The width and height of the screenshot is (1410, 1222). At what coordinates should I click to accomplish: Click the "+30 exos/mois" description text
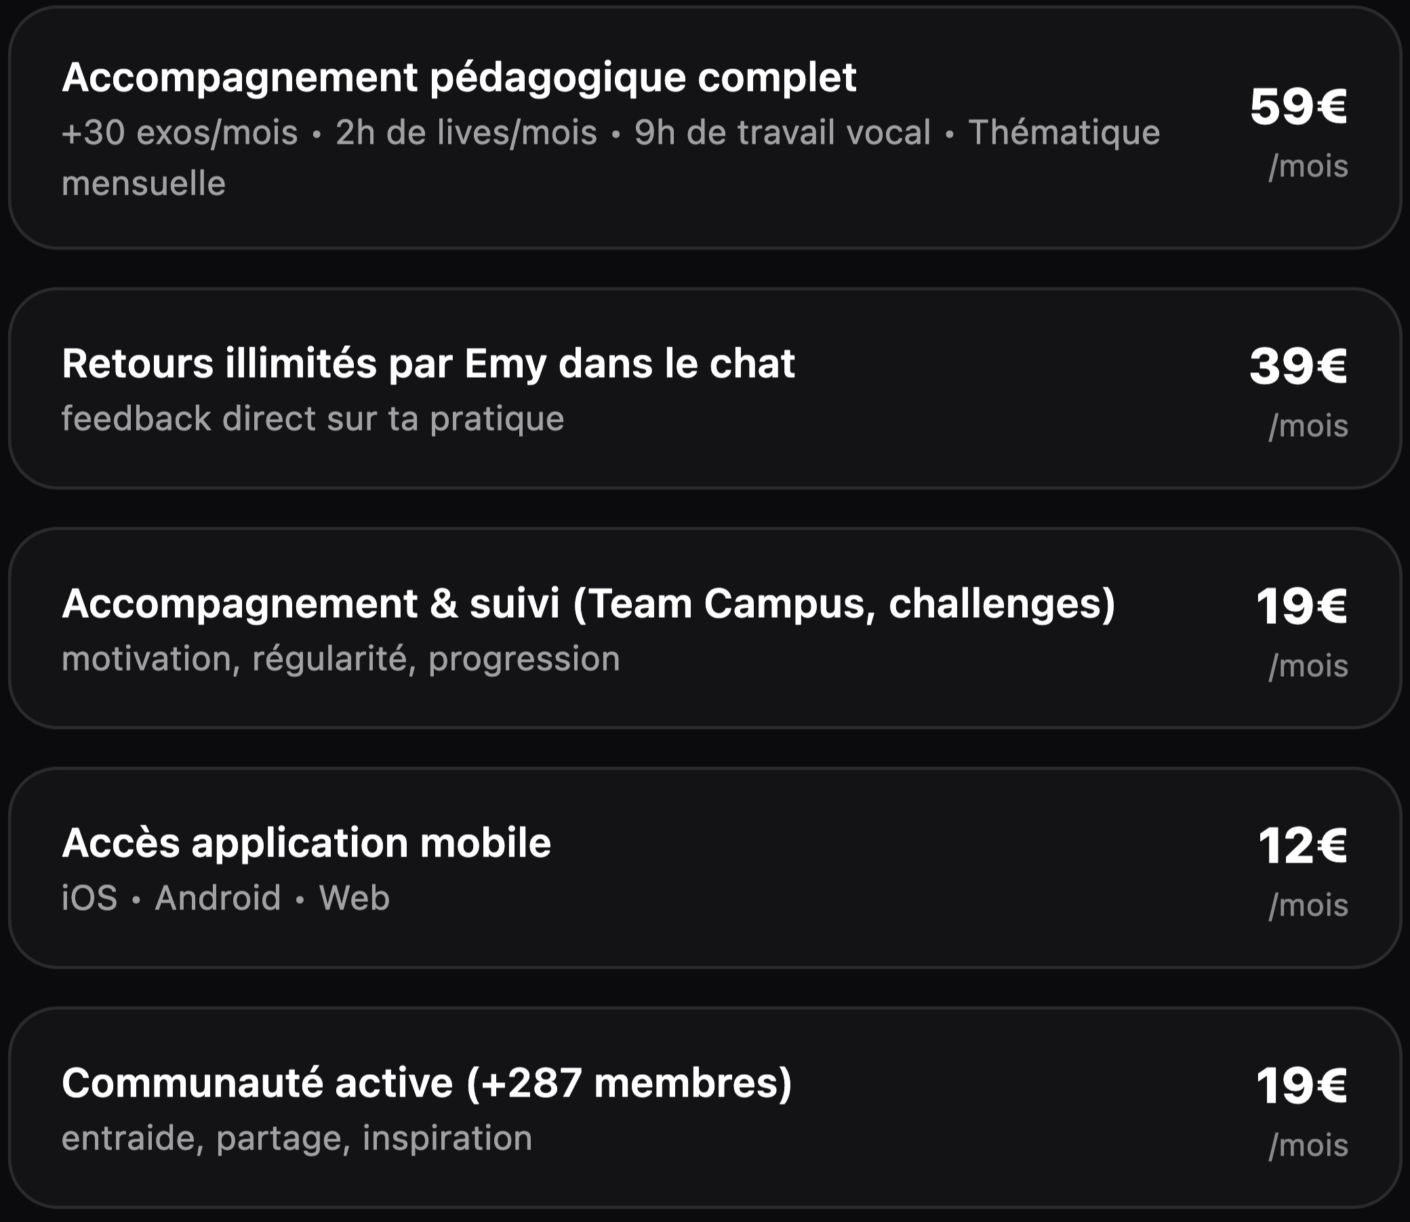tap(180, 132)
